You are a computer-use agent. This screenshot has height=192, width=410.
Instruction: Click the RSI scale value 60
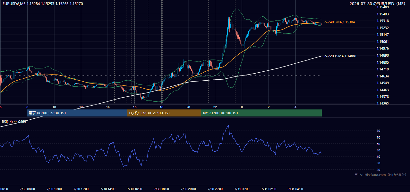[x=378, y=144]
